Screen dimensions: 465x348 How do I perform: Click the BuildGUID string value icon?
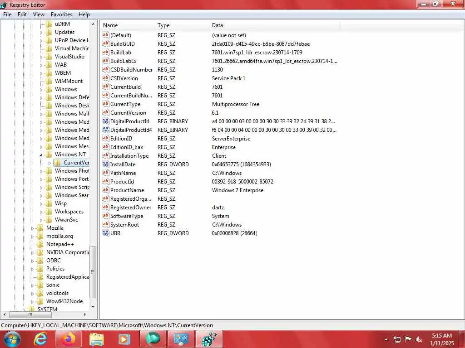pos(105,43)
